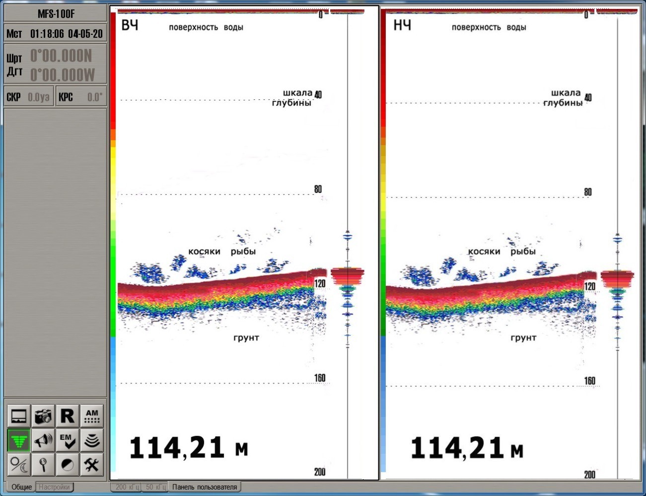Click the шкала глубины label in ВЧ panel

(x=292, y=98)
